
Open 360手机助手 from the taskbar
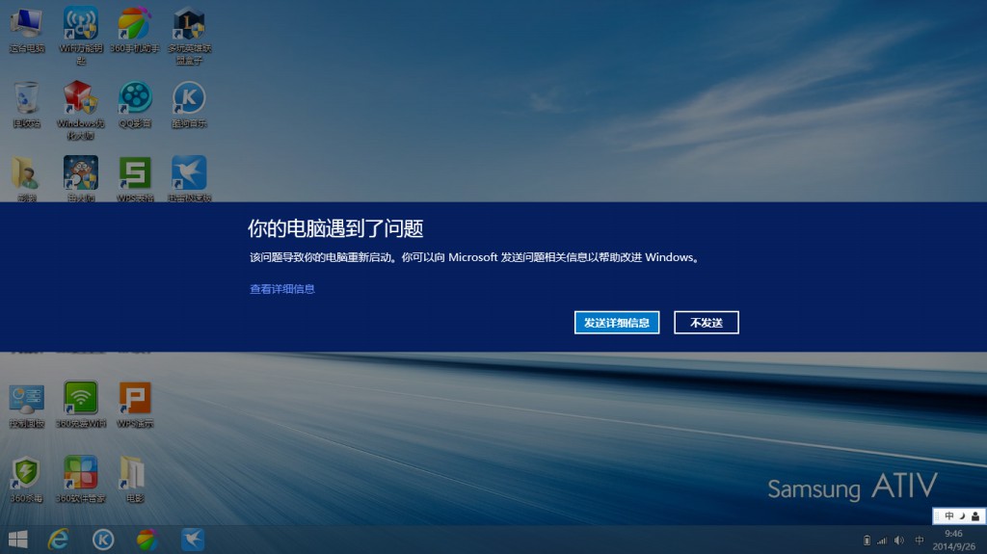147,540
